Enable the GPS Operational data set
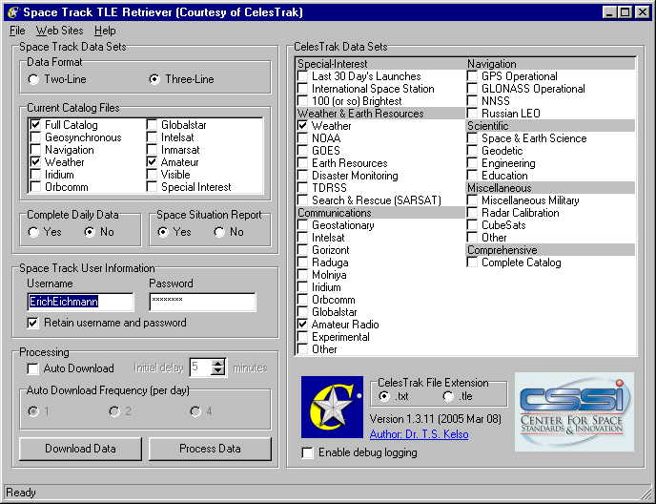 [x=473, y=76]
